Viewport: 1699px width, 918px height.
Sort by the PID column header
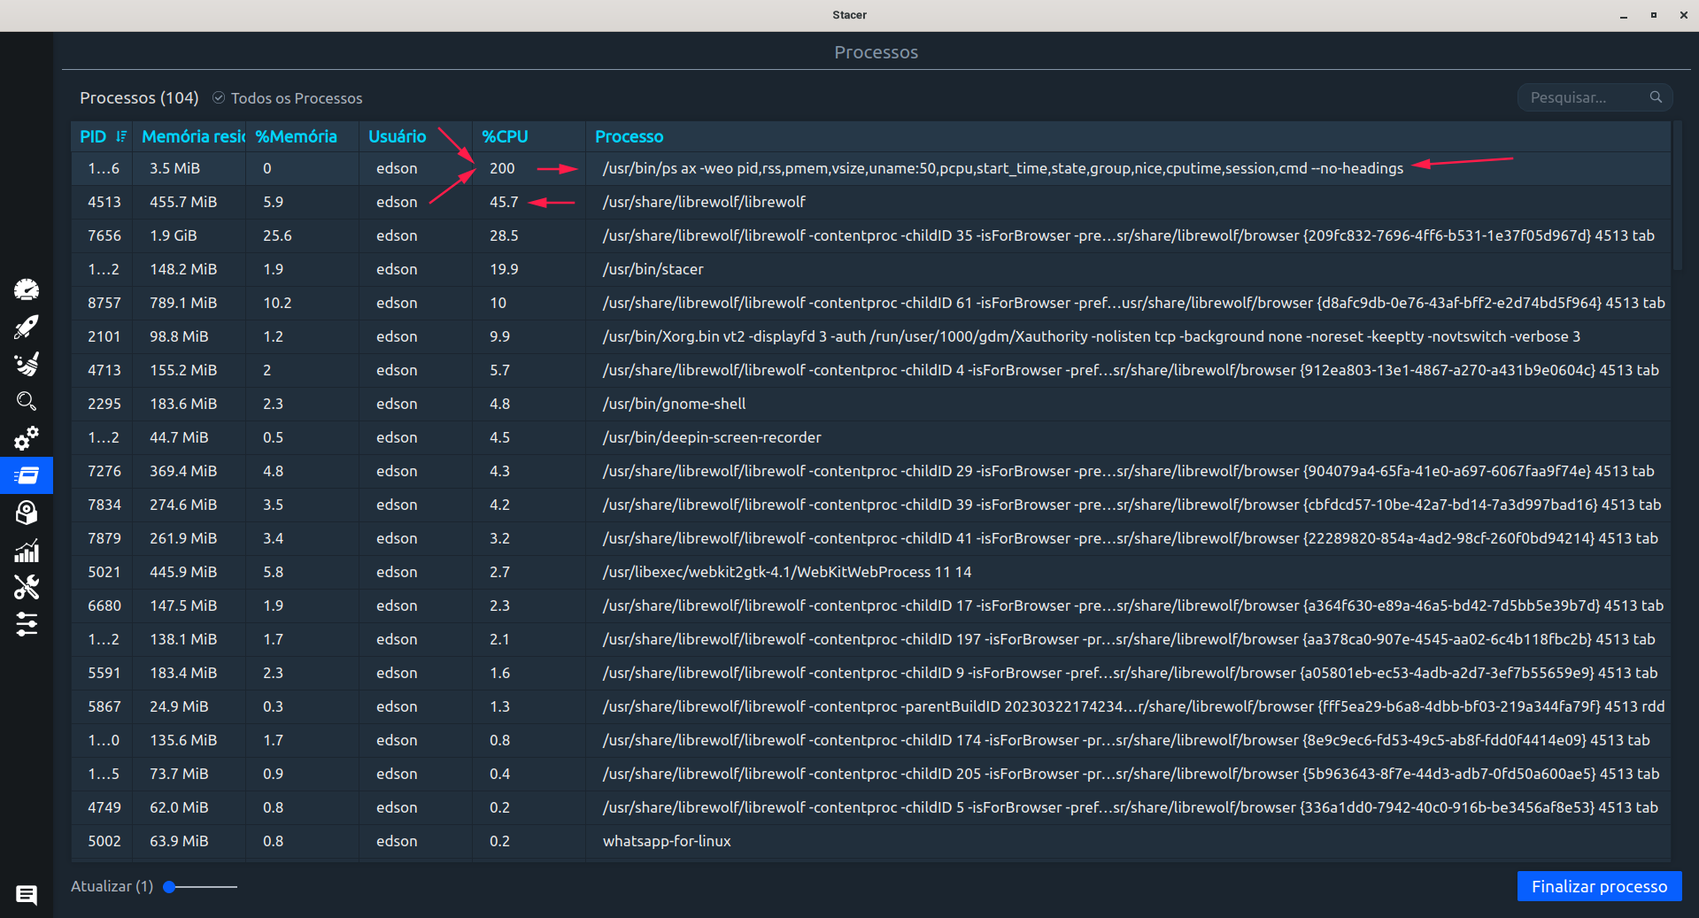coord(94,136)
